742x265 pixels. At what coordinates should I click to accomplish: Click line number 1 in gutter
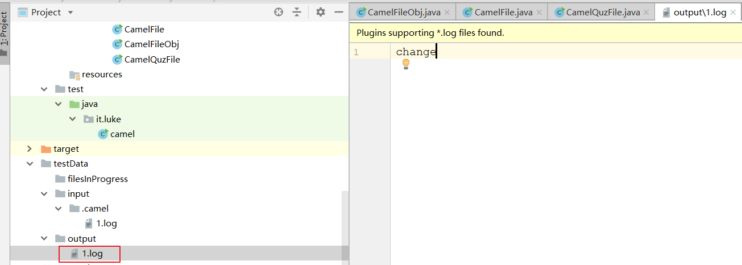click(x=356, y=52)
